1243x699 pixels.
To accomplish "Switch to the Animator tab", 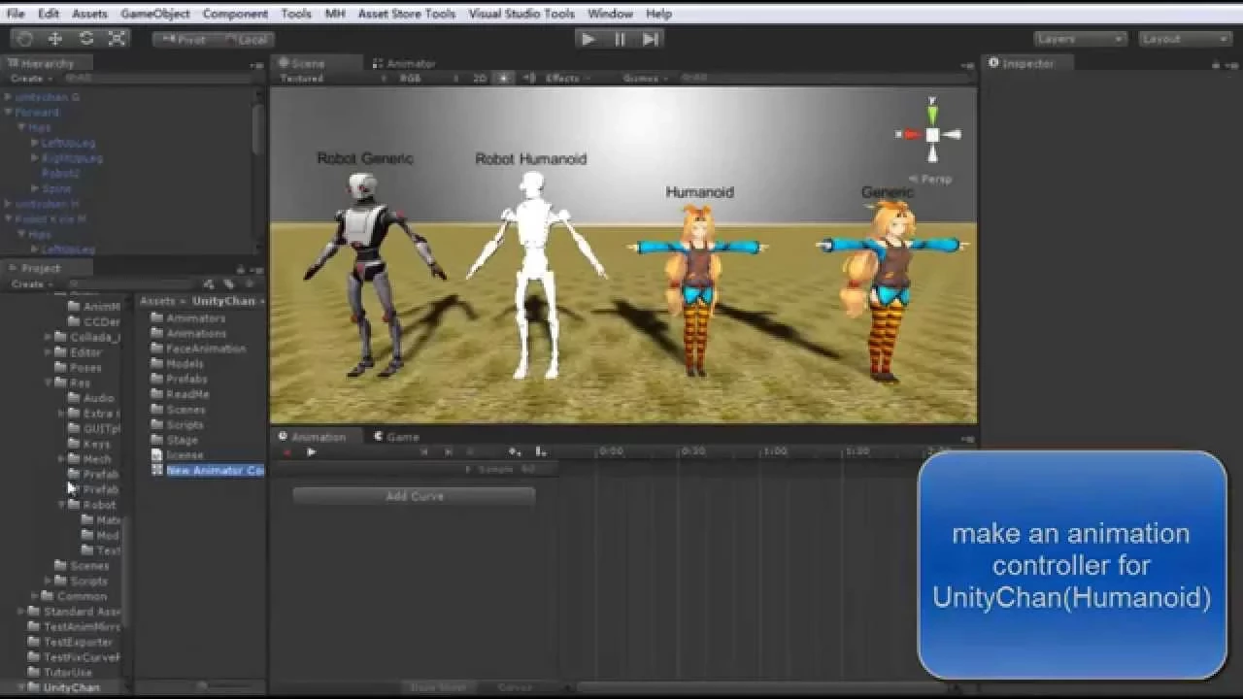I will [x=406, y=64].
